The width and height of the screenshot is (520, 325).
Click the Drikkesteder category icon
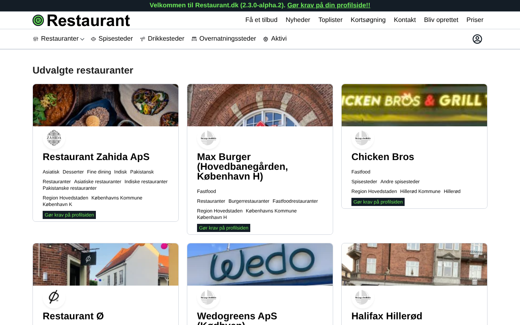tap(143, 39)
